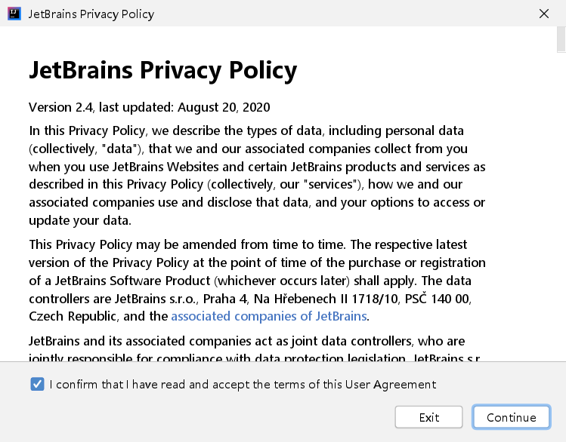This screenshot has width=566, height=442.
Task: Click the window title bar text
Action: (91, 14)
